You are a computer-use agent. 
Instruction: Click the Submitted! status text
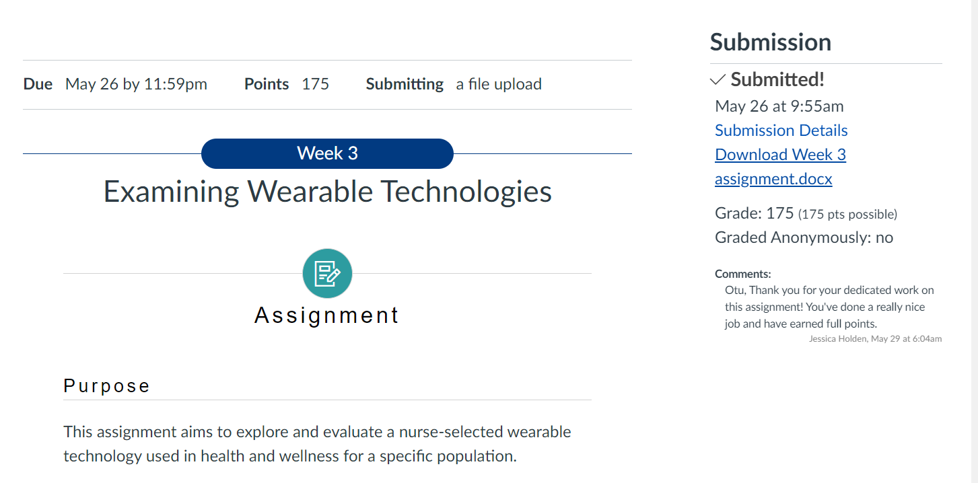click(776, 79)
